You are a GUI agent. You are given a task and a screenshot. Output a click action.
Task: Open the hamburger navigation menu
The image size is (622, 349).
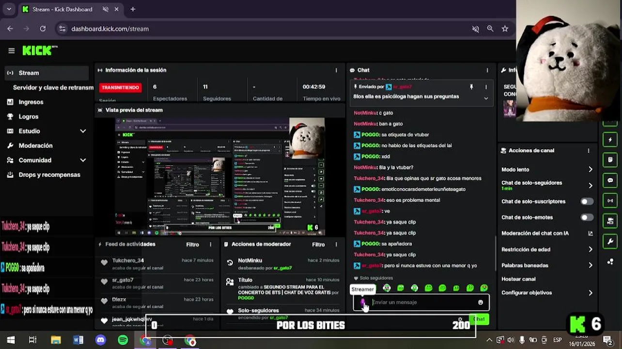(12, 50)
